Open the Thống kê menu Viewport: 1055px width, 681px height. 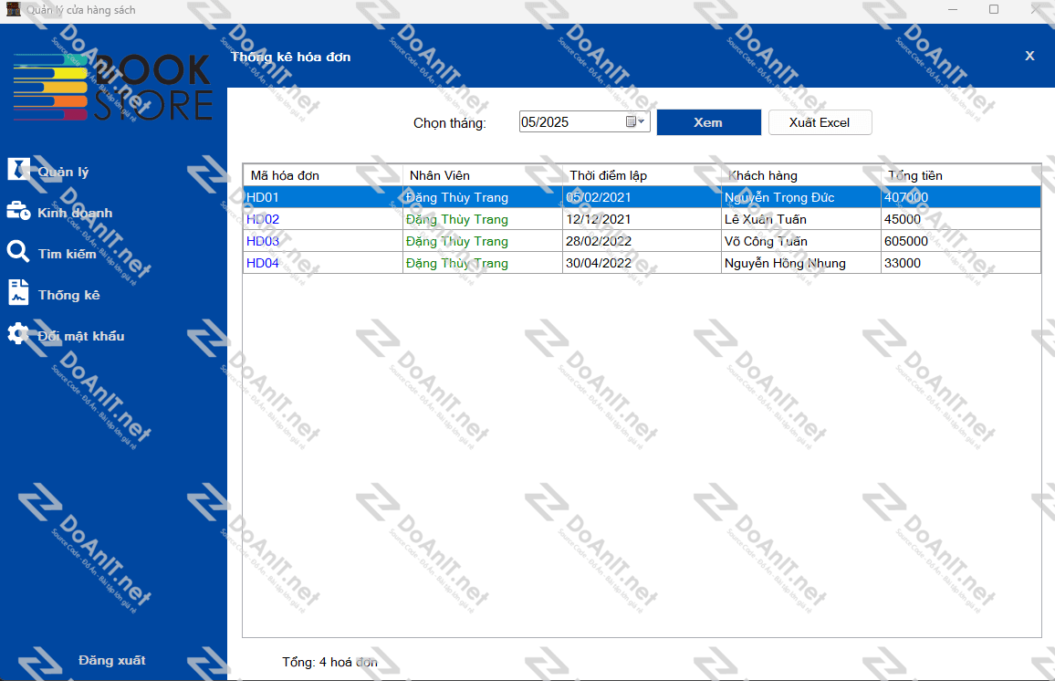(x=68, y=295)
